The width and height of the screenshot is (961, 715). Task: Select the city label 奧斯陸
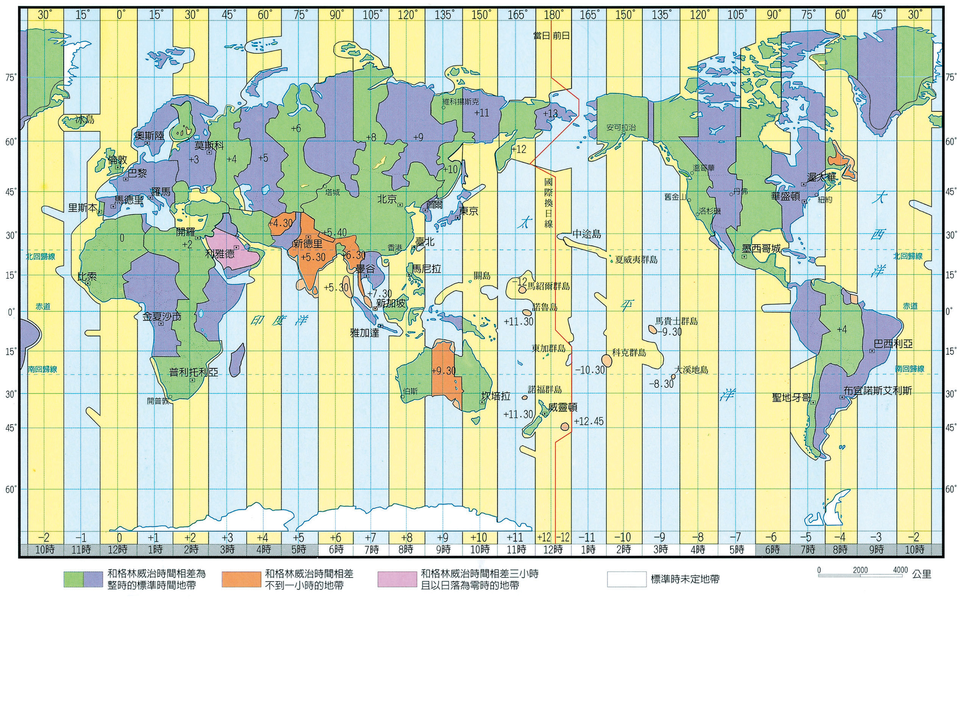click(150, 136)
